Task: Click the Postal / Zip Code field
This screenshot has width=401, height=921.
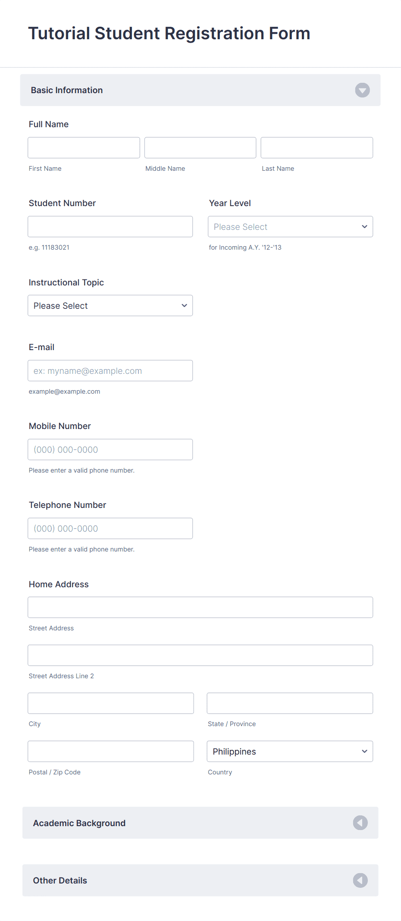Action: [110, 751]
